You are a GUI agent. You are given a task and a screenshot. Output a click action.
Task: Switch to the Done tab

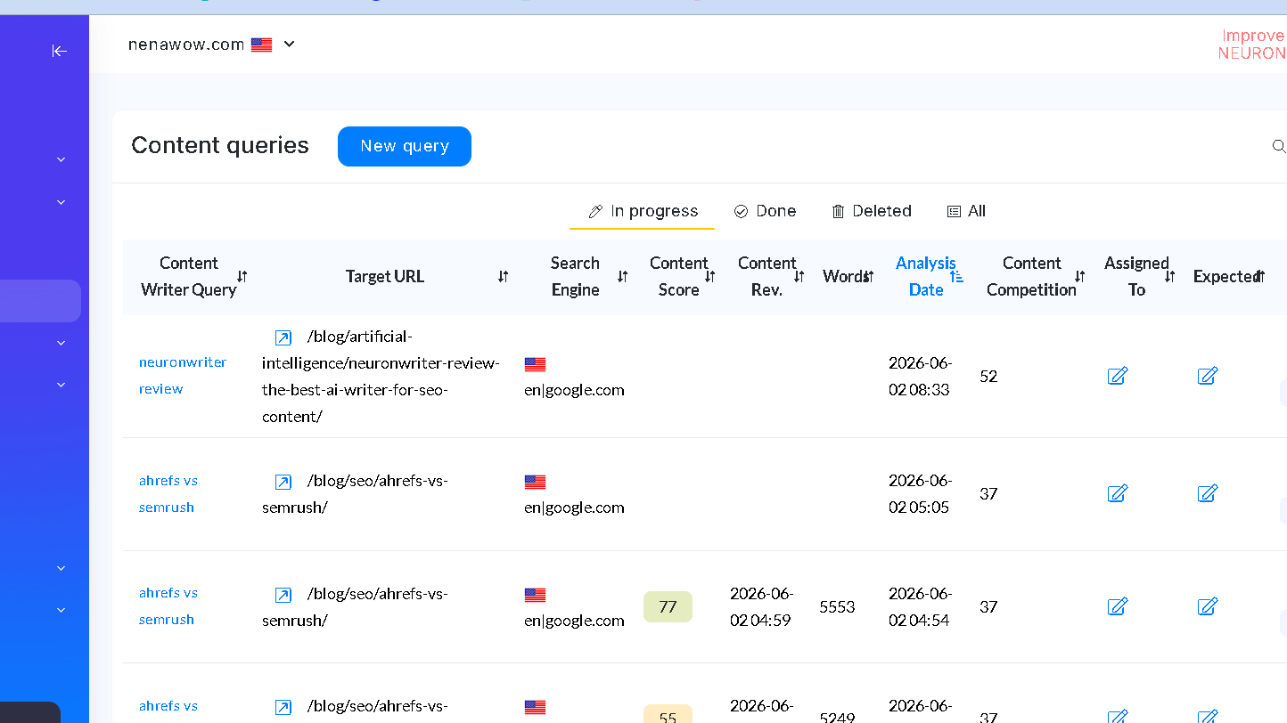(x=766, y=211)
